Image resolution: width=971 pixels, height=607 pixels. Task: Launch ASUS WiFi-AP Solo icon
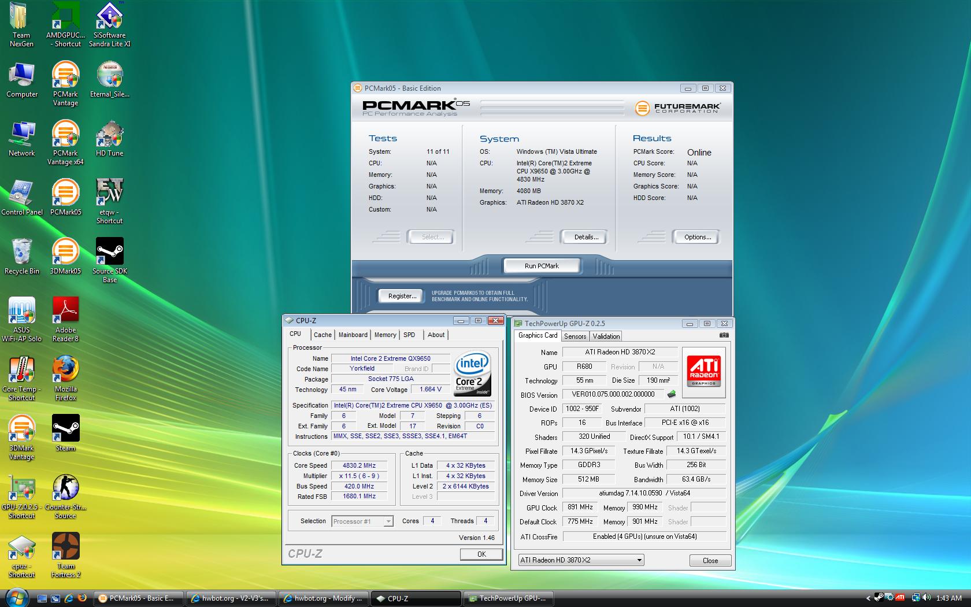21,320
